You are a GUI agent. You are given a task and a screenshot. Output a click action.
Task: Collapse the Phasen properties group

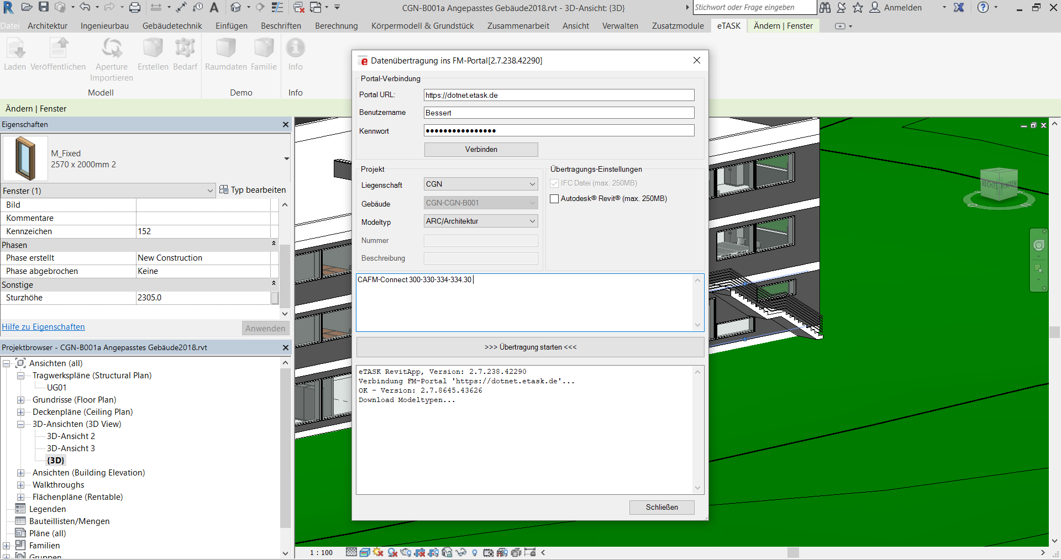tap(274, 244)
